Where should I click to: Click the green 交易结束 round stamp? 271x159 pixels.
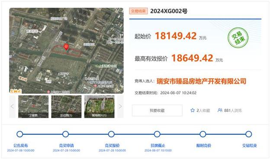click(x=238, y=38)
